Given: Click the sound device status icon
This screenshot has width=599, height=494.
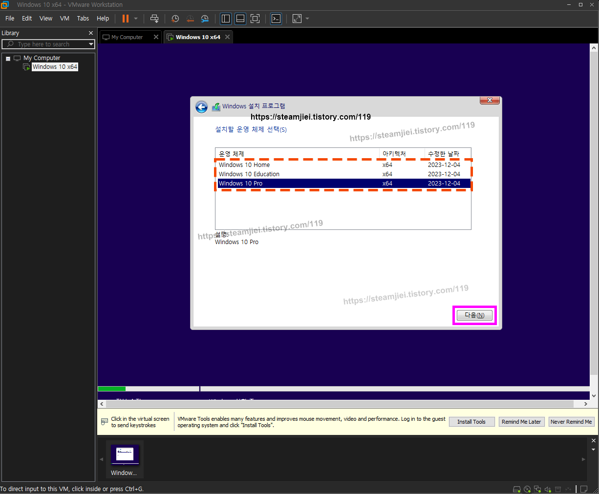Looking at the screenshot, I should (548, 489).
